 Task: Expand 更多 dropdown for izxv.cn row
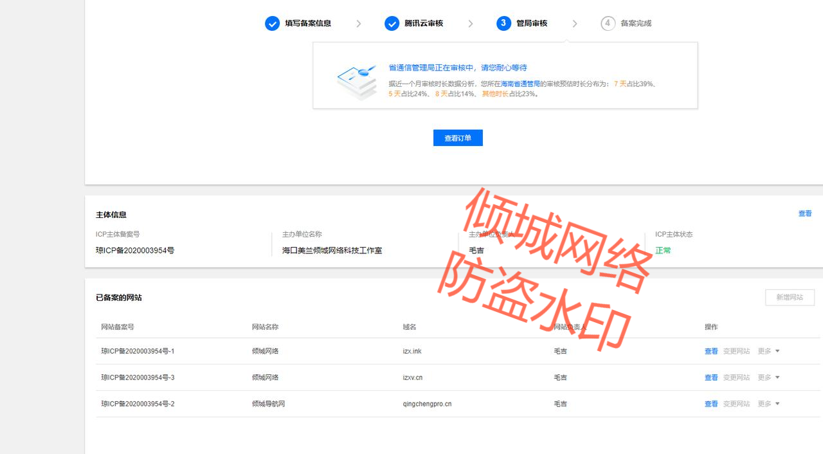click(768, 378)
